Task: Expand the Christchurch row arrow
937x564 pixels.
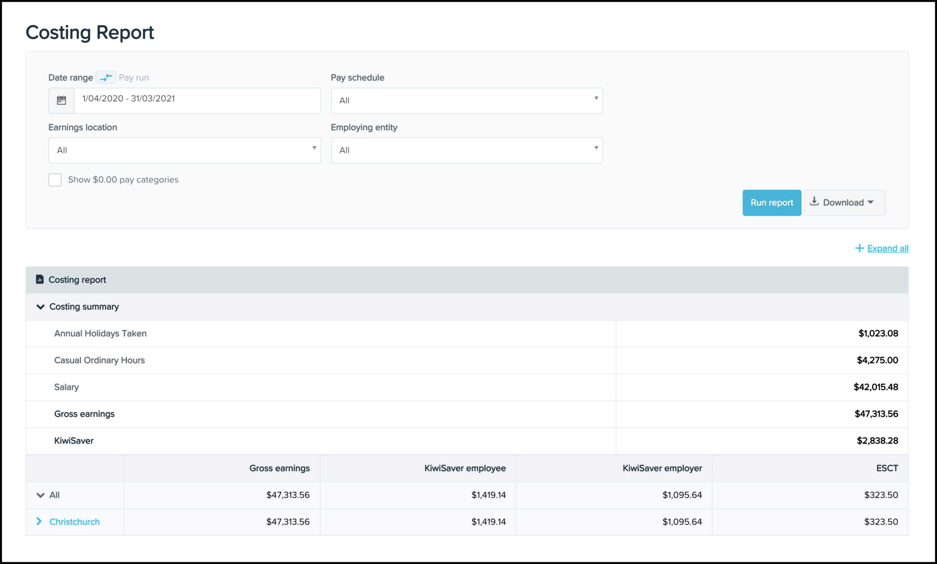Action: point(39,521)
